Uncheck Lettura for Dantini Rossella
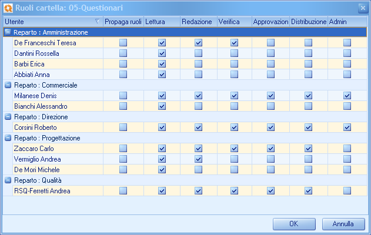Screen dimensions: 371x235 pyautogui.click(x=162, y=53)
